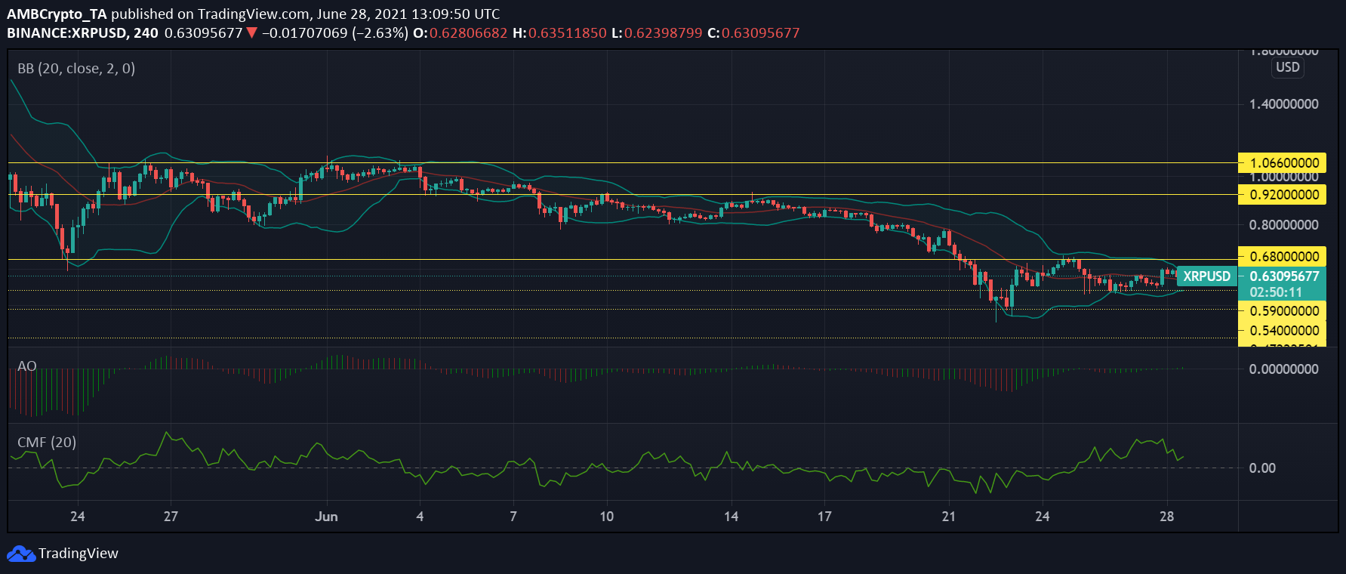Viewport: 1346px width, 574px height.
Task: Click the 1.40000000 price axis tick
Action: click(1283, 104)
